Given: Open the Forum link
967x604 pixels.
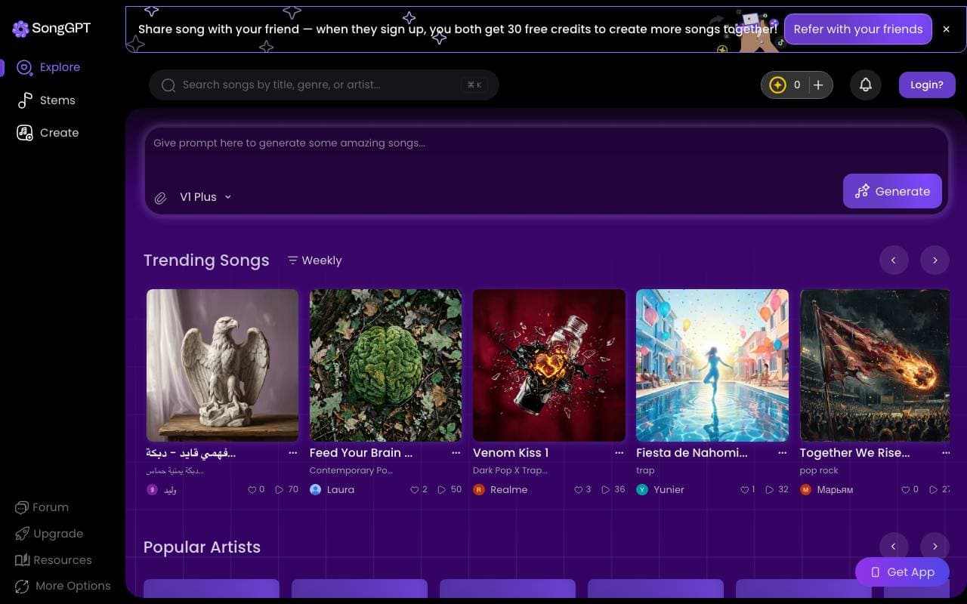Looking at the screenshot, I should tap(42, 507).
